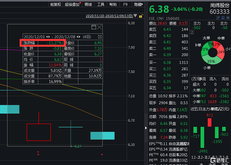Open the 超级叠加 overlay menu

click(72, 4)
